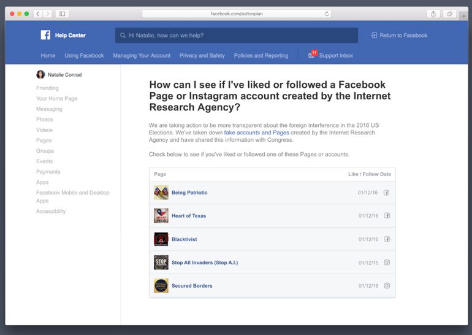
Task: Open the Secured Borders page link
Action: pos(192,285)
